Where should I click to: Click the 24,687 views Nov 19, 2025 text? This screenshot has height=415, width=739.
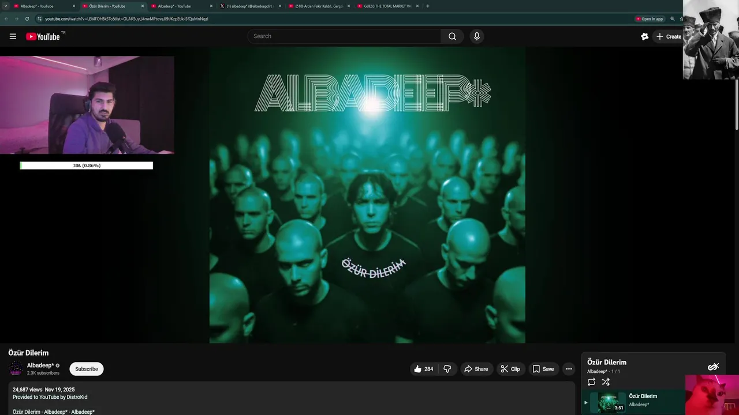[43, 390]
